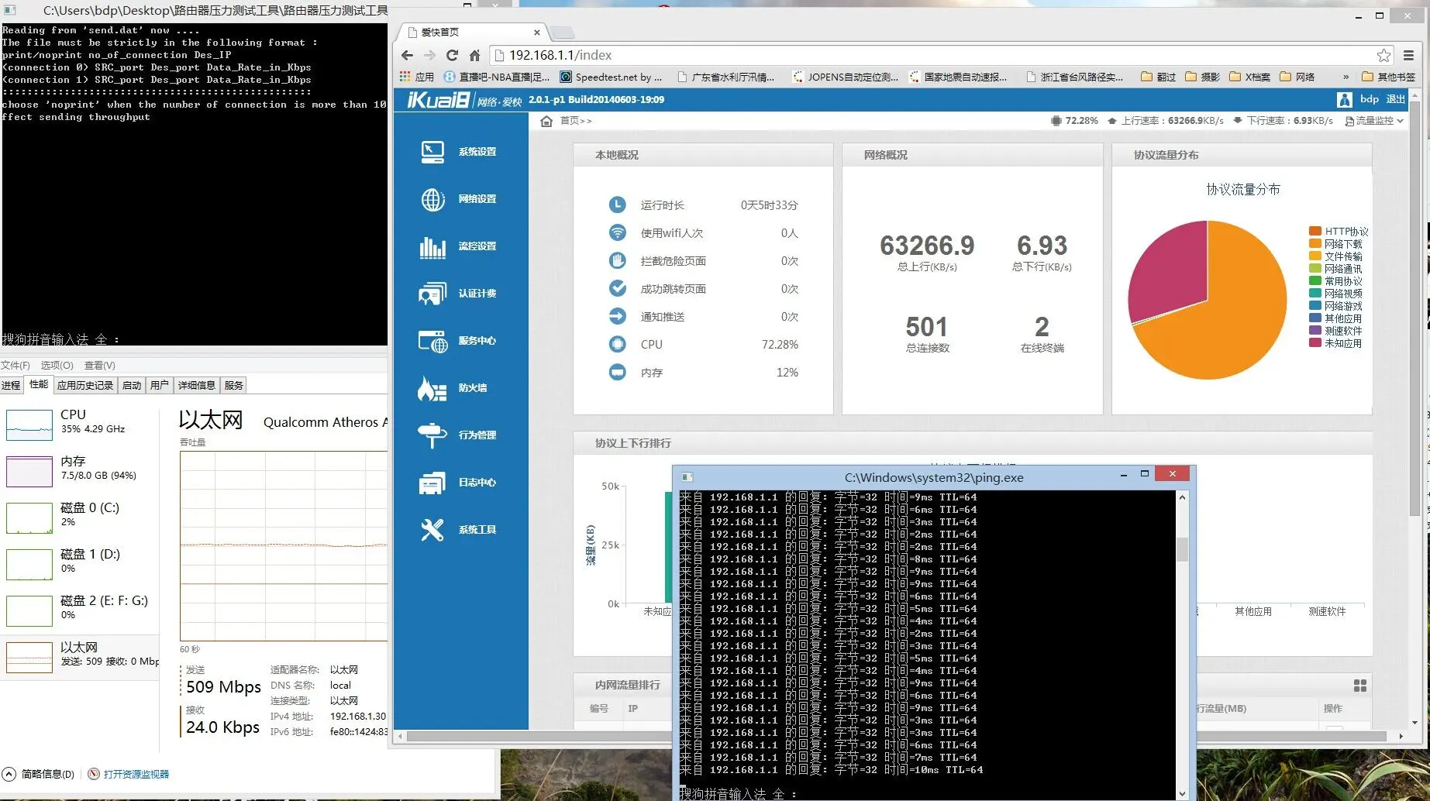Click the 拦截危险页面 hand icon

click(x=617, y=261)
